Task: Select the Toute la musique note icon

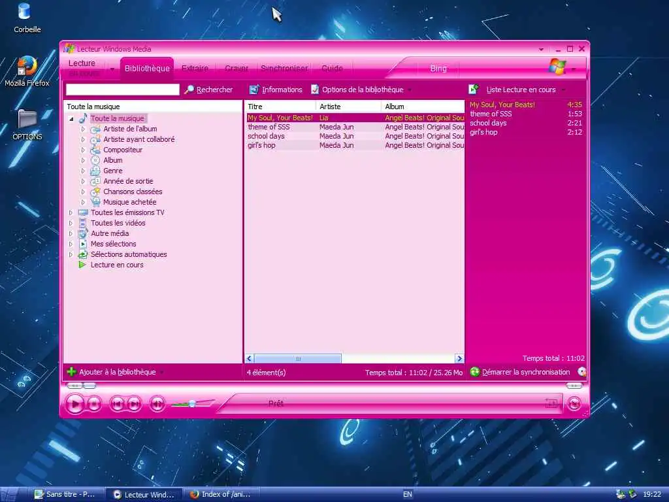Action: (83, 118)
